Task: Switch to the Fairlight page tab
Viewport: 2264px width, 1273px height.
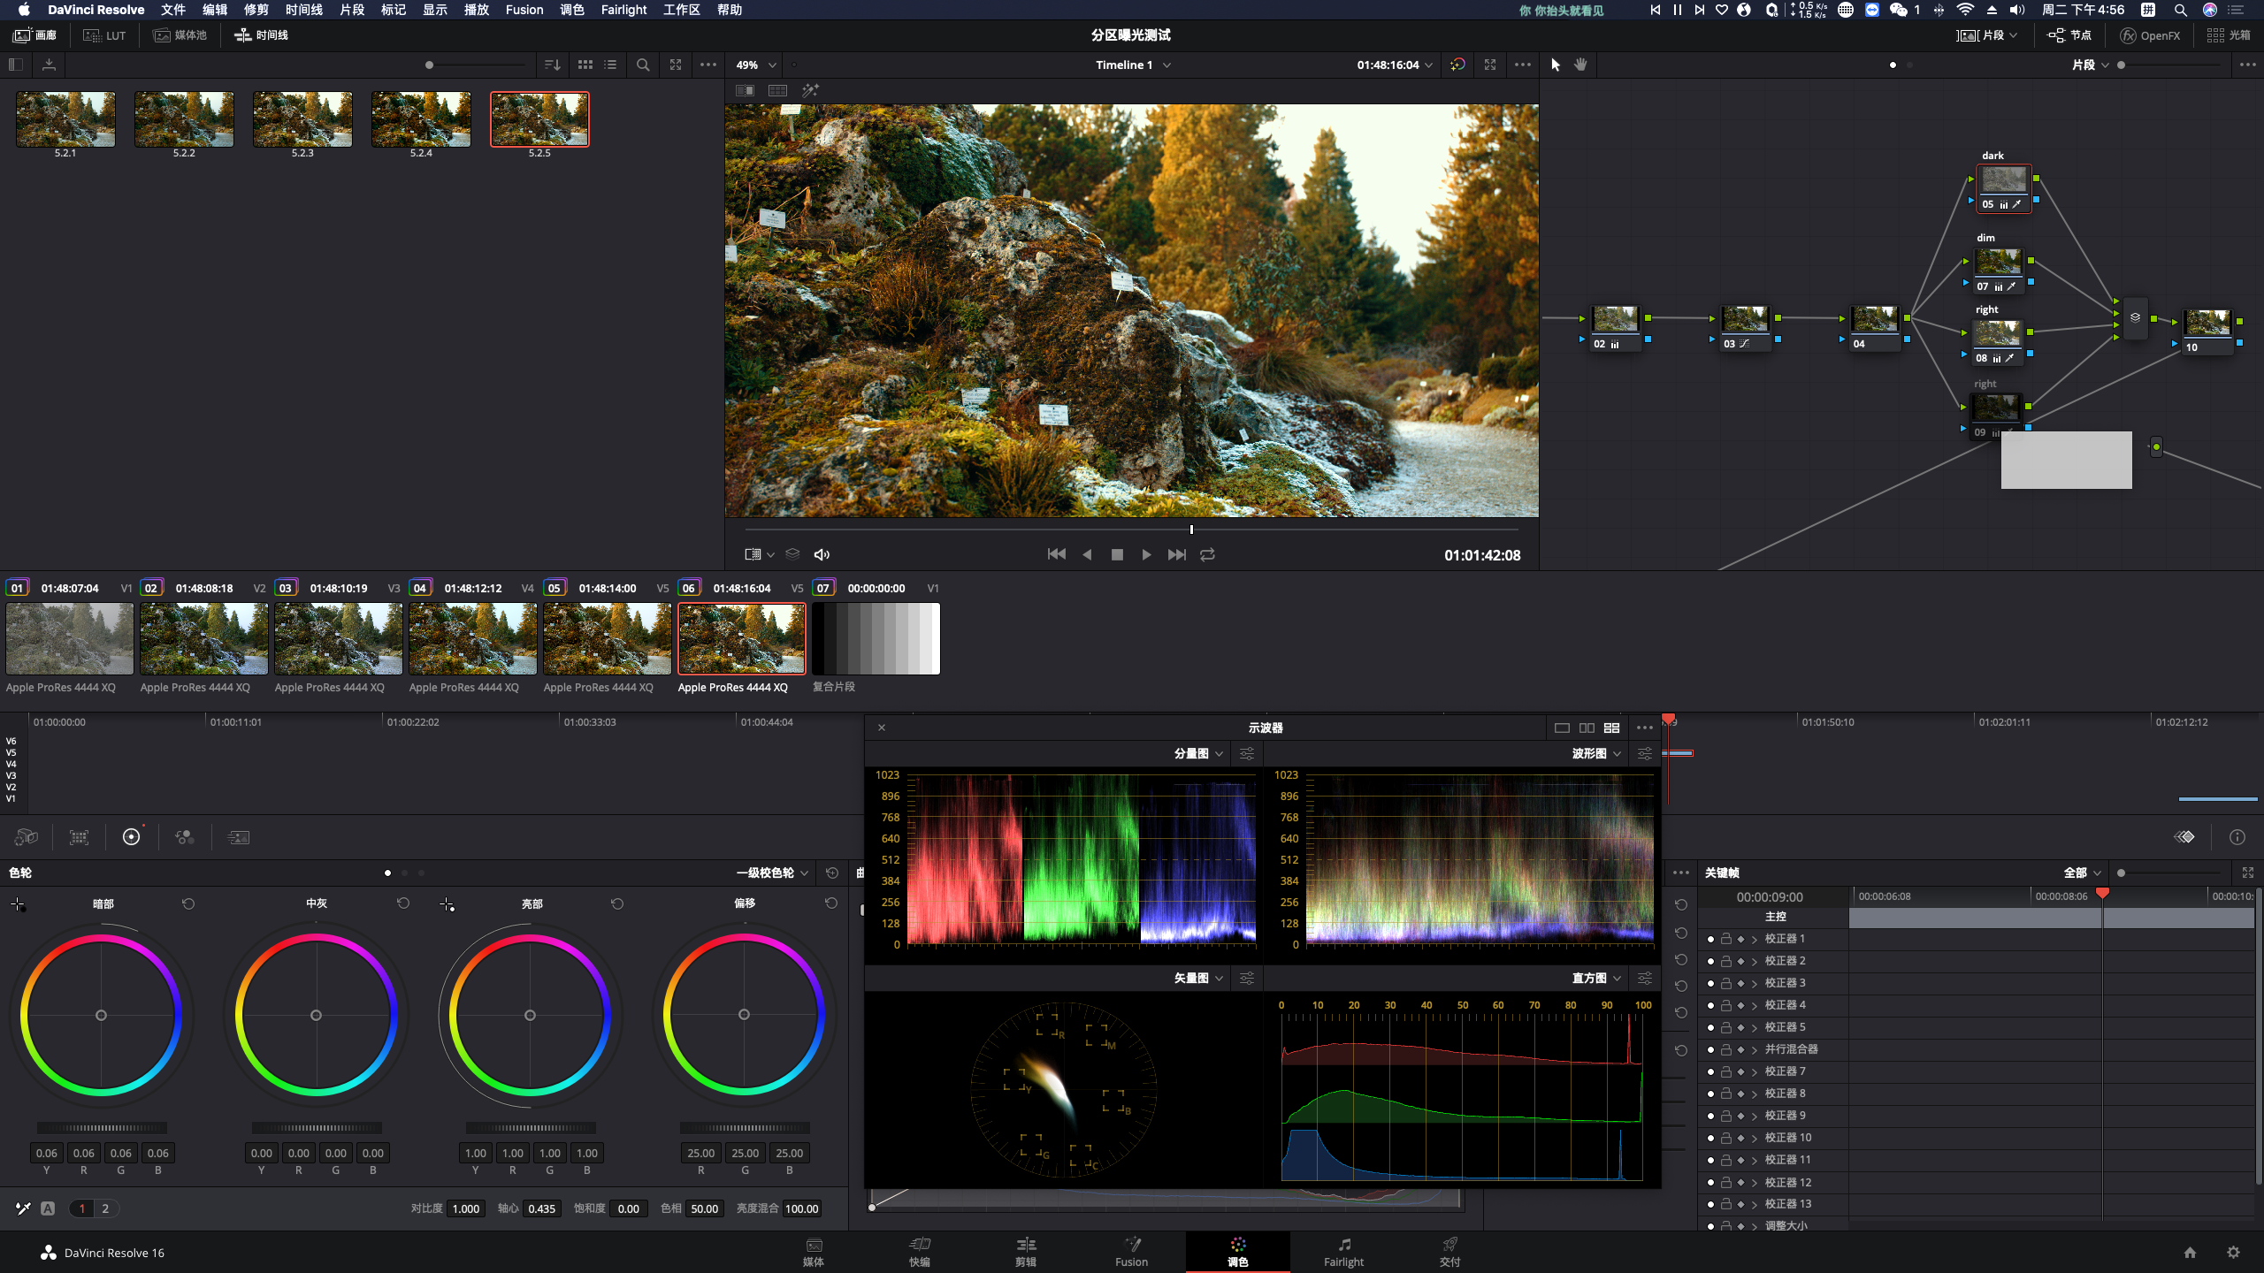Action: coord(1343,1252)
